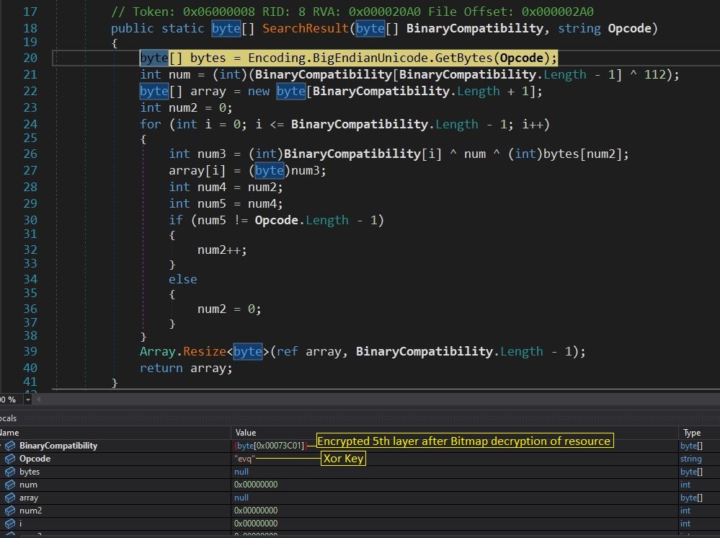This screenshot has width=720, height=538.
Task: Click the 0x00000000 value of num2
Action: click(x=256, y=511)
